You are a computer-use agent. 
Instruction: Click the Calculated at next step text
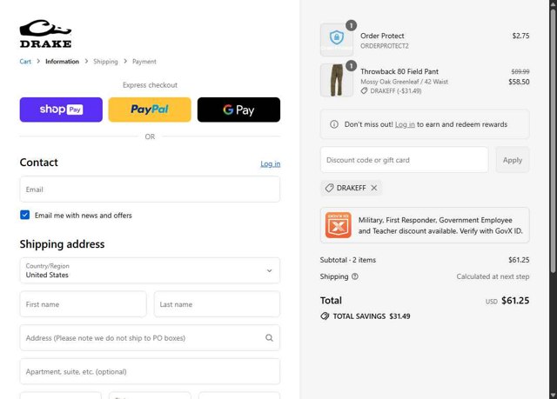493,276
